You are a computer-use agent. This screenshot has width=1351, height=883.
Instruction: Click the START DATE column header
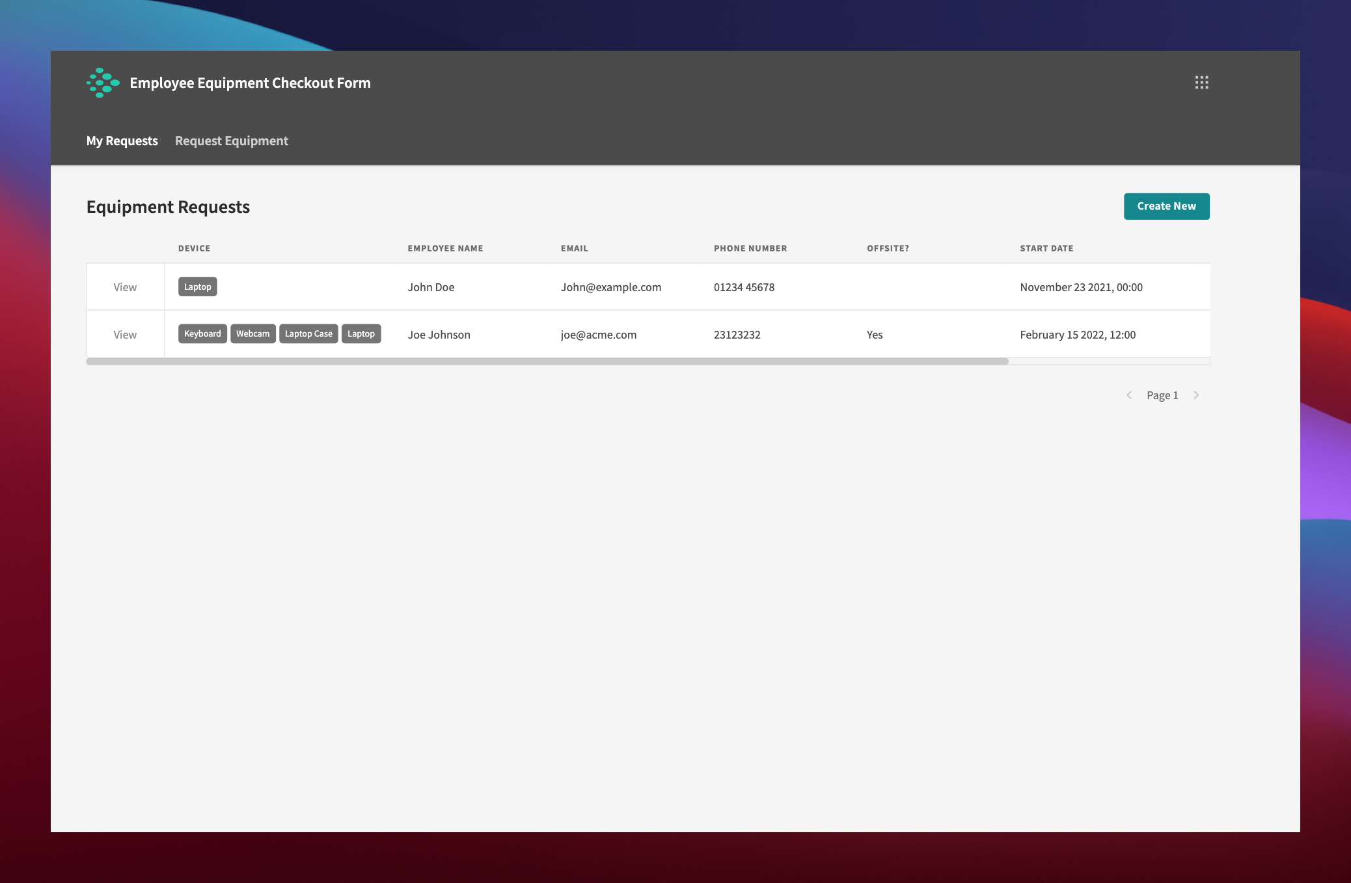coord(1046,248)
